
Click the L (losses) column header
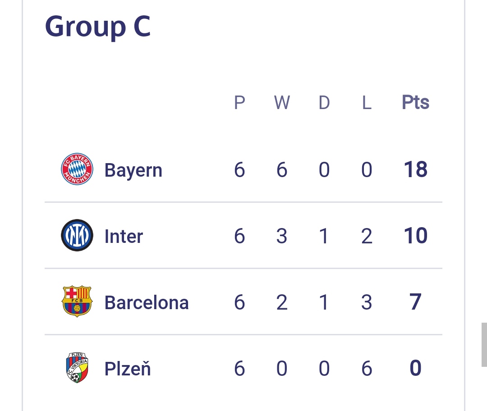(x=367, y=103)
